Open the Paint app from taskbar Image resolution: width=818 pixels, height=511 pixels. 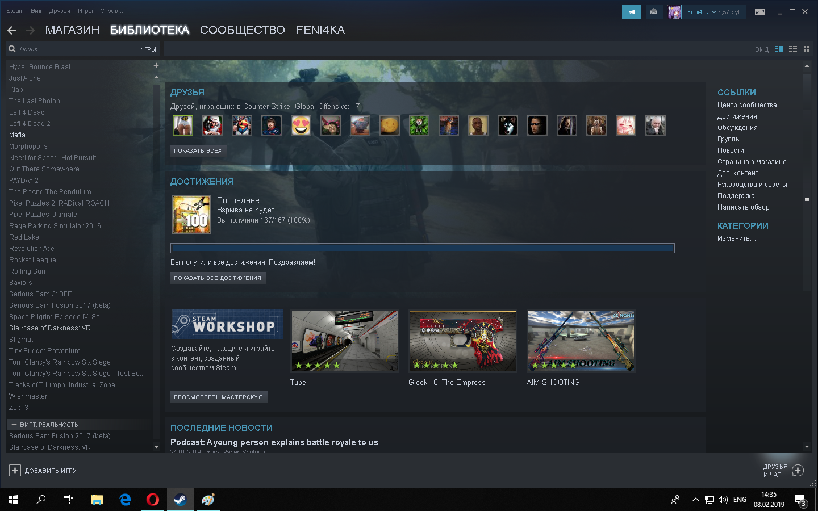click(x=208, y=500)
